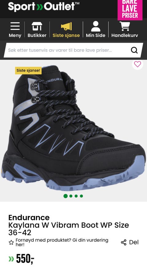Open the Meny hamburger icon
This screenshot has height=268, width=147.
[x=15, y=26]
